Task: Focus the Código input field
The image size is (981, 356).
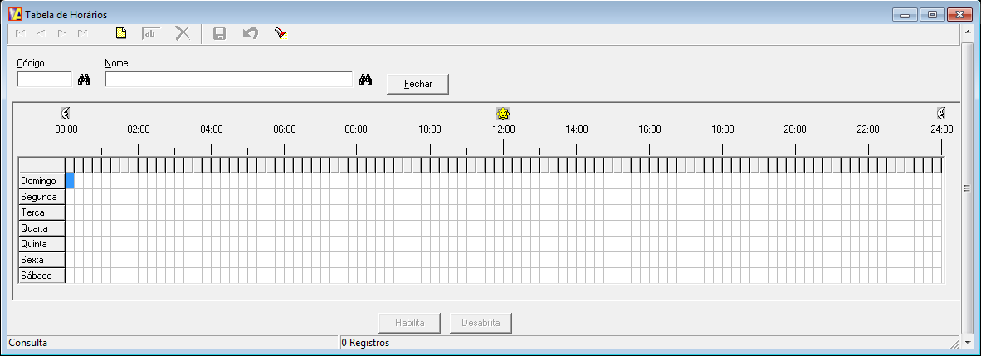Action: point(45,80)
